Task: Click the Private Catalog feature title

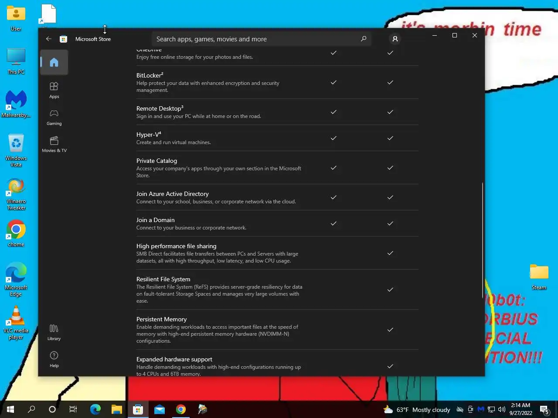Action: 157,161
